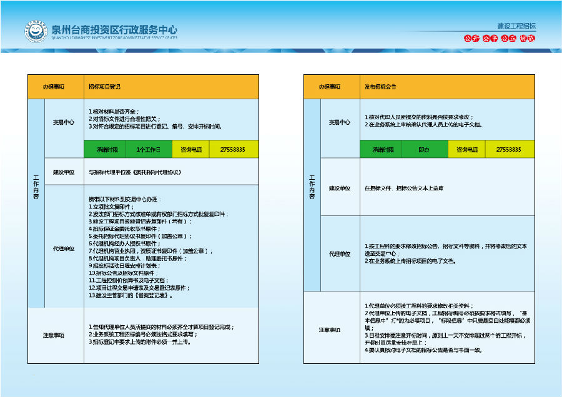Click the line 9.招投标活动日程安排计划表
562x397 pixels.
click(x=124, y=266)
